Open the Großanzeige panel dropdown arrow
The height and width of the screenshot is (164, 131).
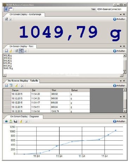[x=121, y=14]
